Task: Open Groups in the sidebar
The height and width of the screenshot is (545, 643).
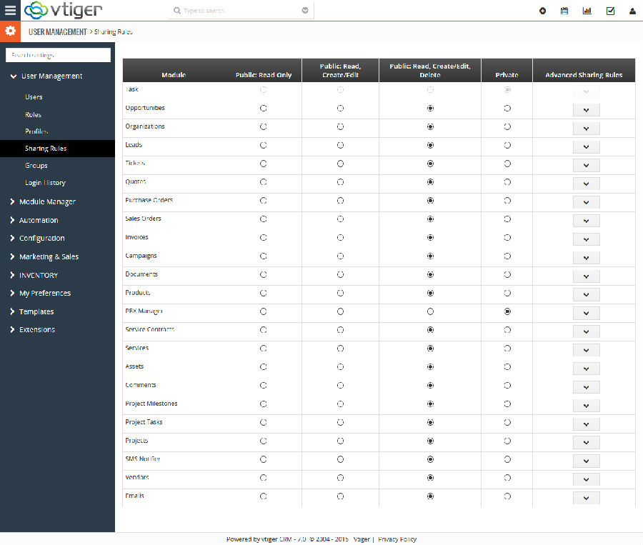Action: [x=36, y=165]
